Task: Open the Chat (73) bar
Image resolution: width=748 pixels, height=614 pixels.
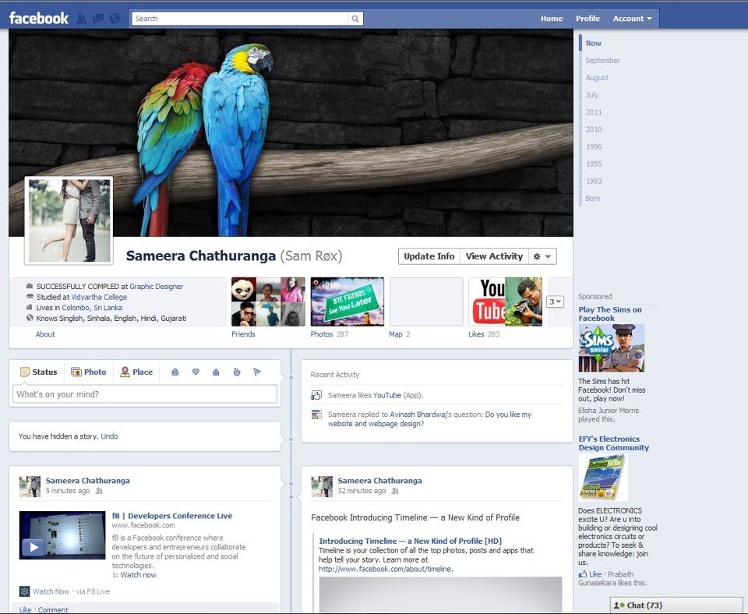Action: click(676, 605)
